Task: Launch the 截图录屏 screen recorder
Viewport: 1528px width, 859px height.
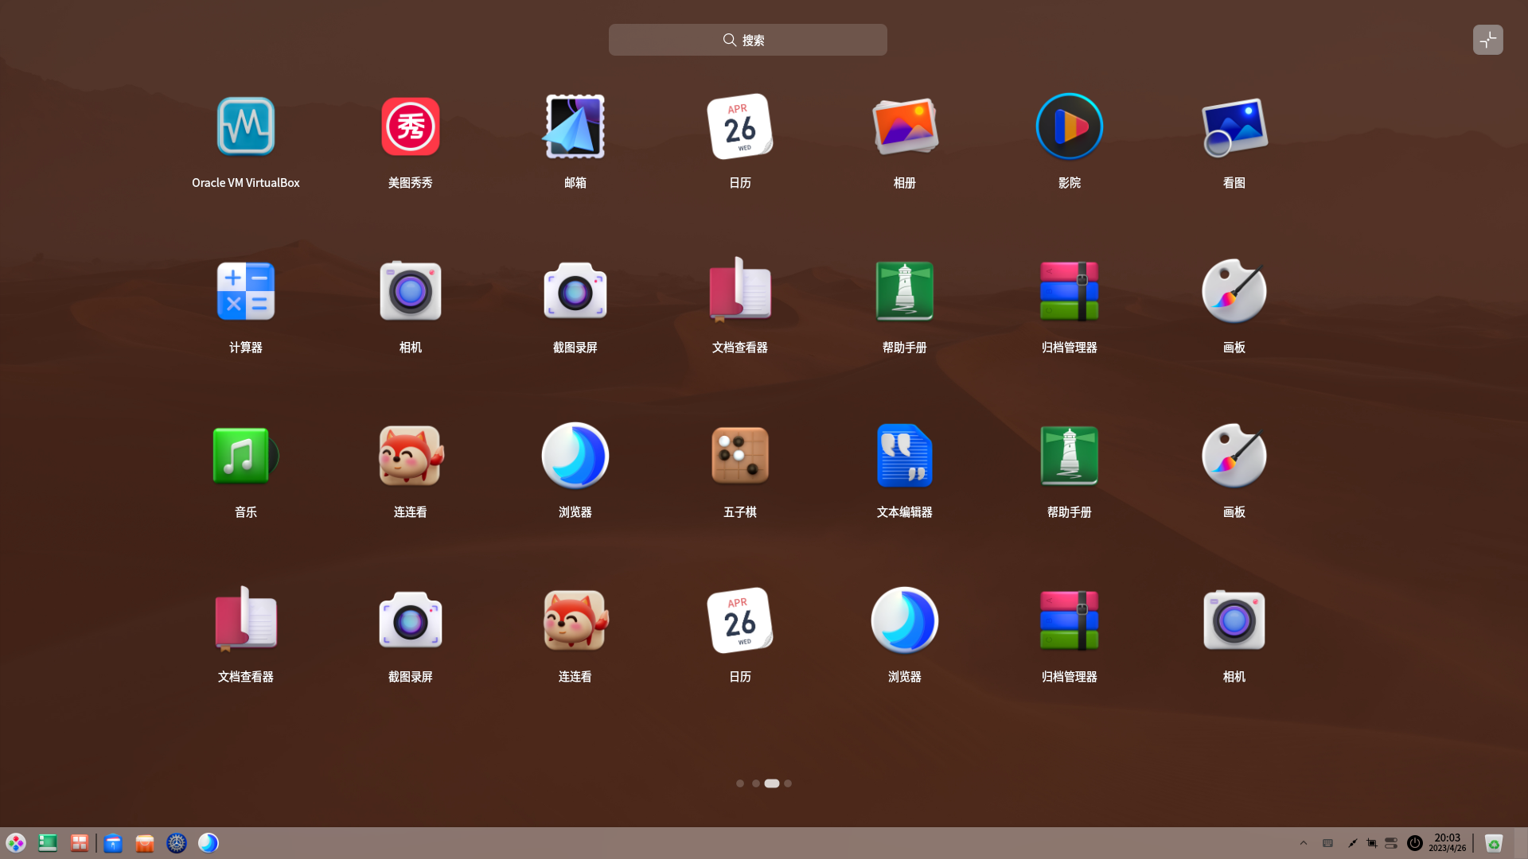Action: point(575,291)
